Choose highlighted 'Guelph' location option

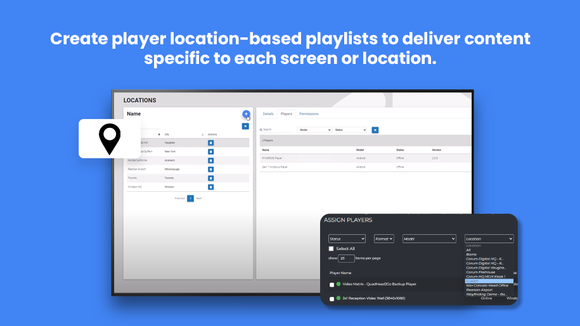tap(489, 281)
